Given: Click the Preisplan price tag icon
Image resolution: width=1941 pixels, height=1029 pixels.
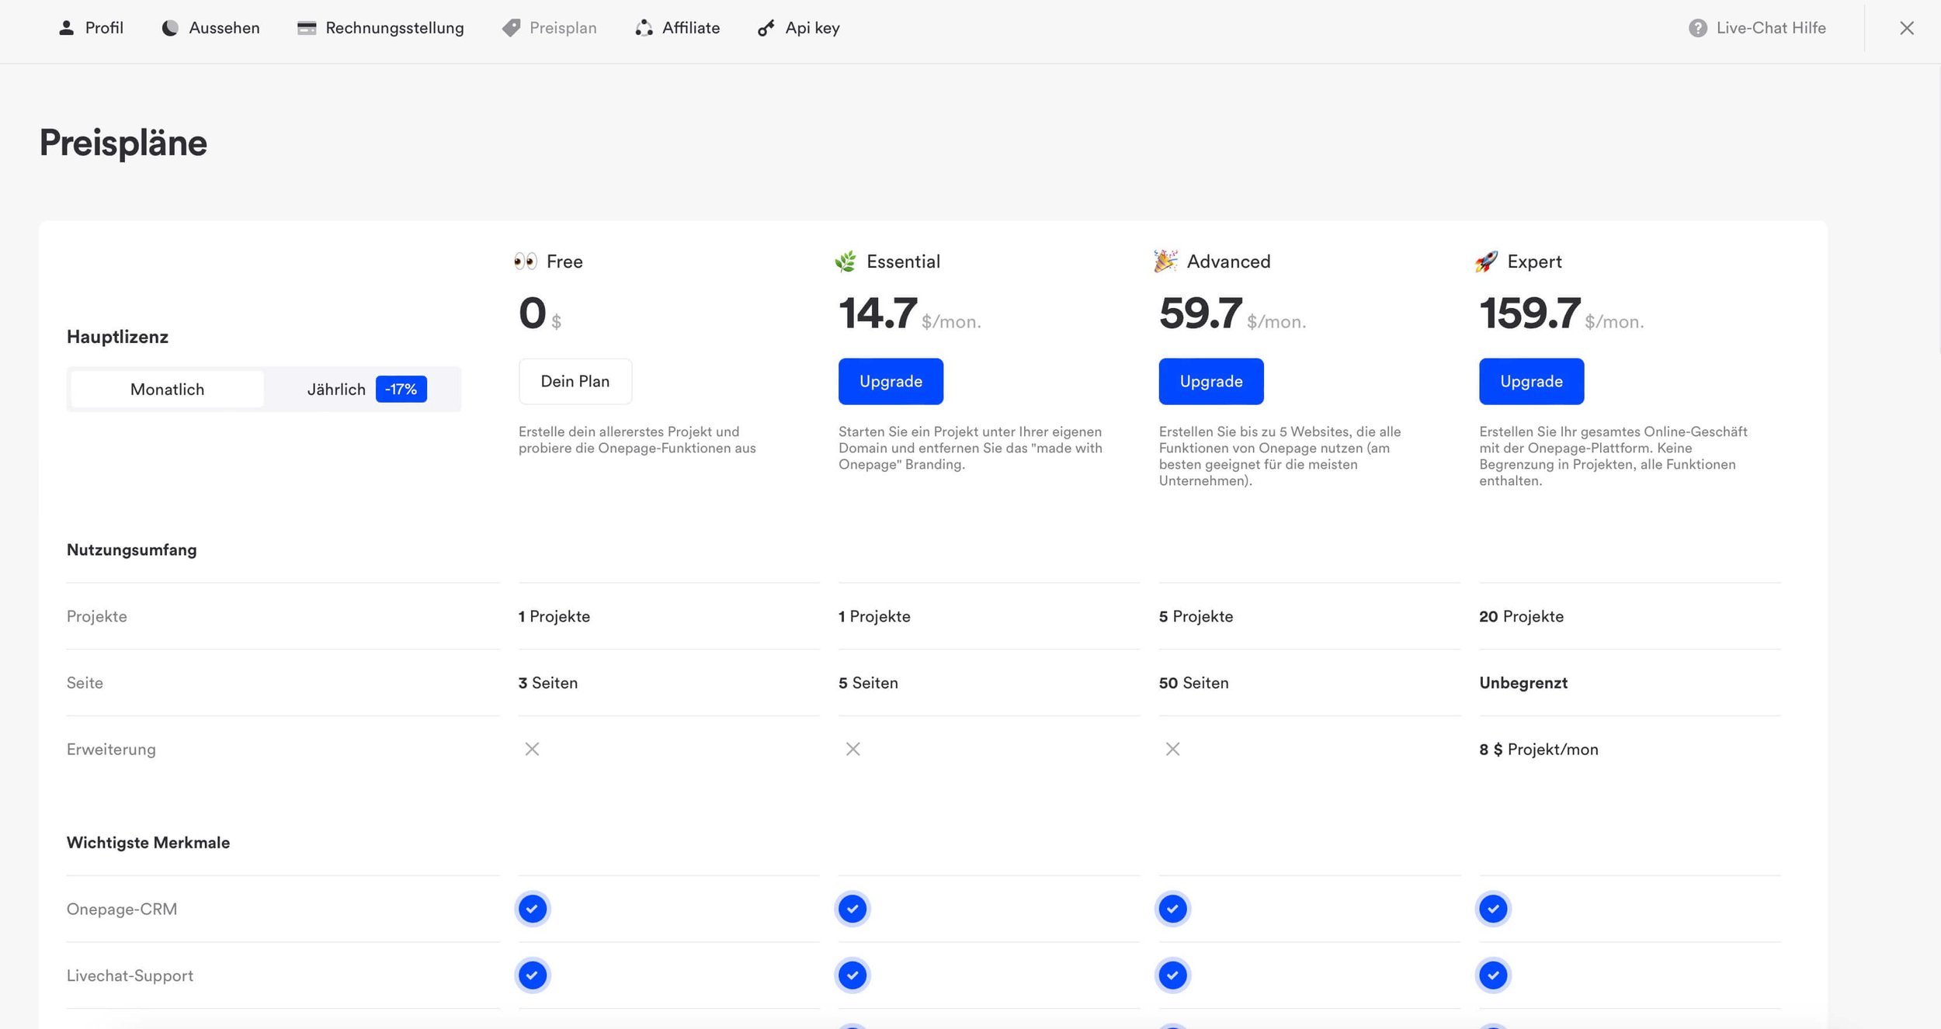Looking at the screenshot, I should click(511, 28).
